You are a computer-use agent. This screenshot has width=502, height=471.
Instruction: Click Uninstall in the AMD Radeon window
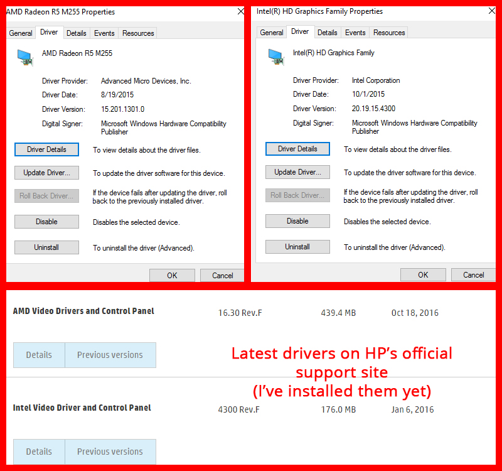coord(46,247)
